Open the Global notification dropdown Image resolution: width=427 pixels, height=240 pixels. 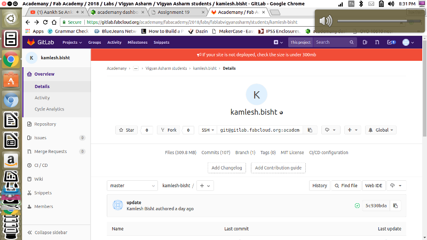tap(381, 130)
